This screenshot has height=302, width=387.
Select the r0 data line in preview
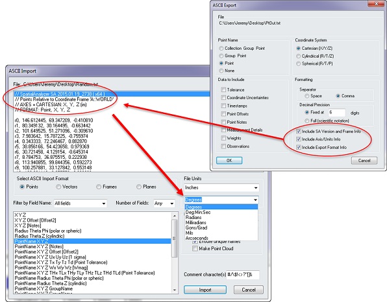[54, 121]
